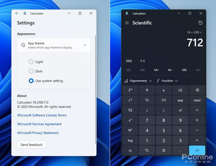Click the 10 to the x key

pos(130,130)
